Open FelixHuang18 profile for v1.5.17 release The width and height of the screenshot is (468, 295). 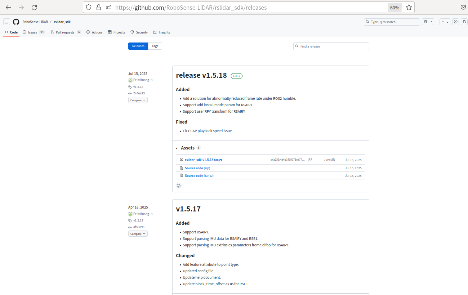143,214
